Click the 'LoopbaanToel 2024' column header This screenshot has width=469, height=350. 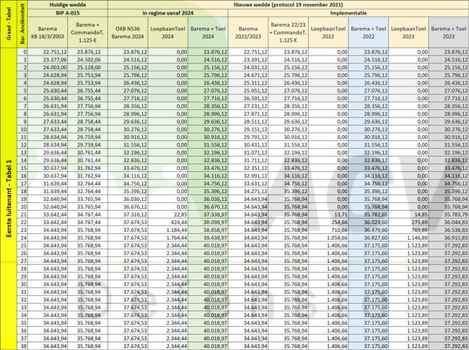168,32
